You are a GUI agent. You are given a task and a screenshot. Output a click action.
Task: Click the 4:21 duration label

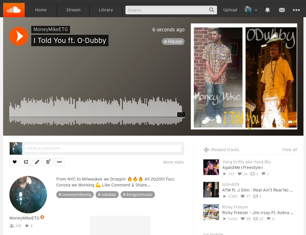click(181, 114)
